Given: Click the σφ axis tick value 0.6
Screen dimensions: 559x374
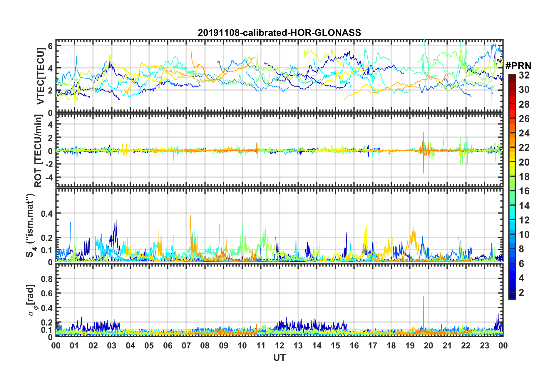Looking at the screenshot, I should coord(47,293).
